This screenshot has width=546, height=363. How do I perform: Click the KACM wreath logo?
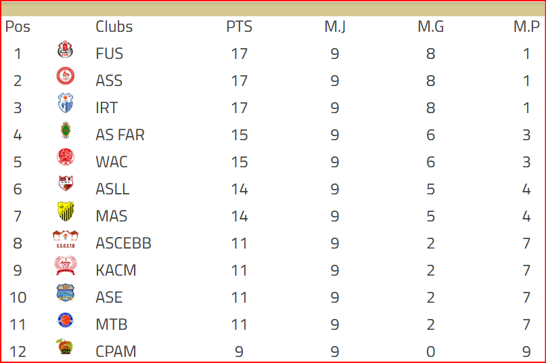point(66,265)
